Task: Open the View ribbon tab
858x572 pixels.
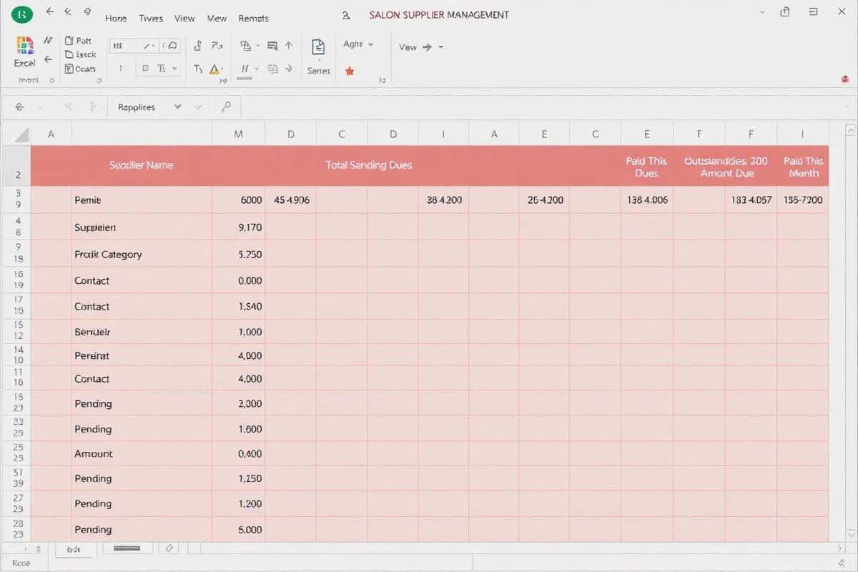Action: pos(184,19)
